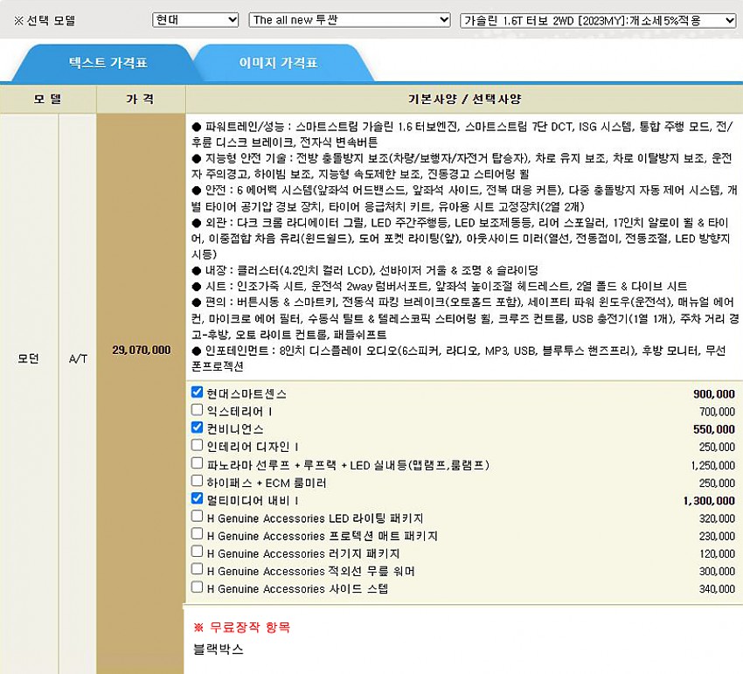The height and width of the screenshot is (674, 743).
Task: Check H Genuine Accessories 프로텍션 매트 패키지
Action: click(198, 534)
